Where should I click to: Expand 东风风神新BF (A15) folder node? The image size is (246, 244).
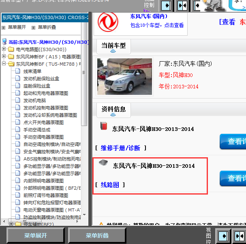(x=4, y=56)
